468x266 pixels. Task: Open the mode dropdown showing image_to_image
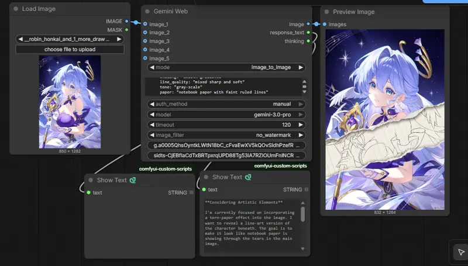pos(226,68)
